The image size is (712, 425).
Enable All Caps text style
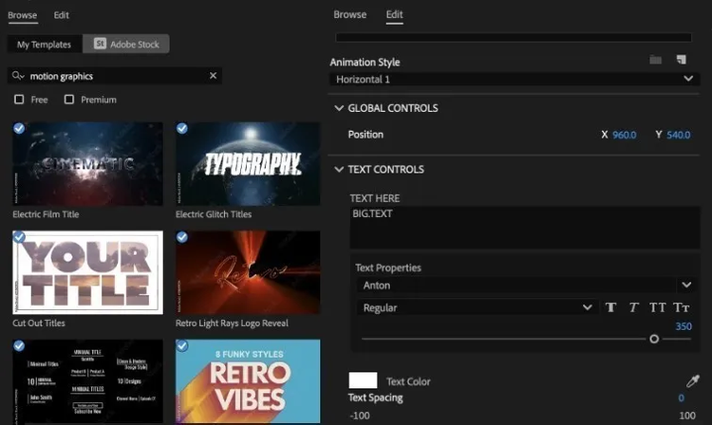[657, 307]
